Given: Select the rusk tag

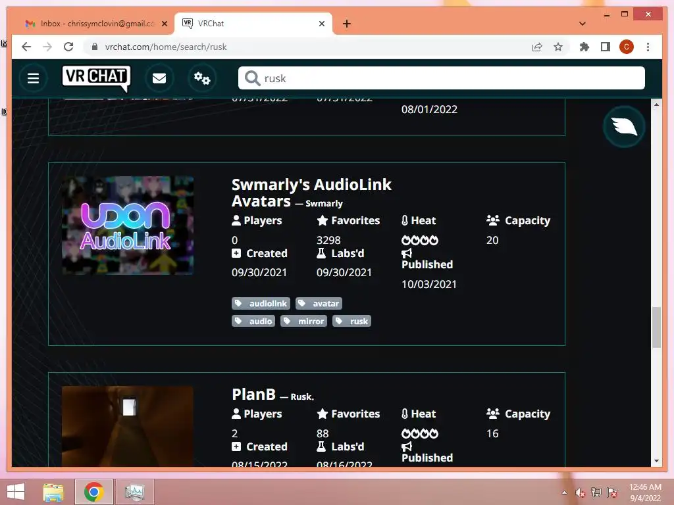Looking at the screenshot, I should (x=351, y=321).
